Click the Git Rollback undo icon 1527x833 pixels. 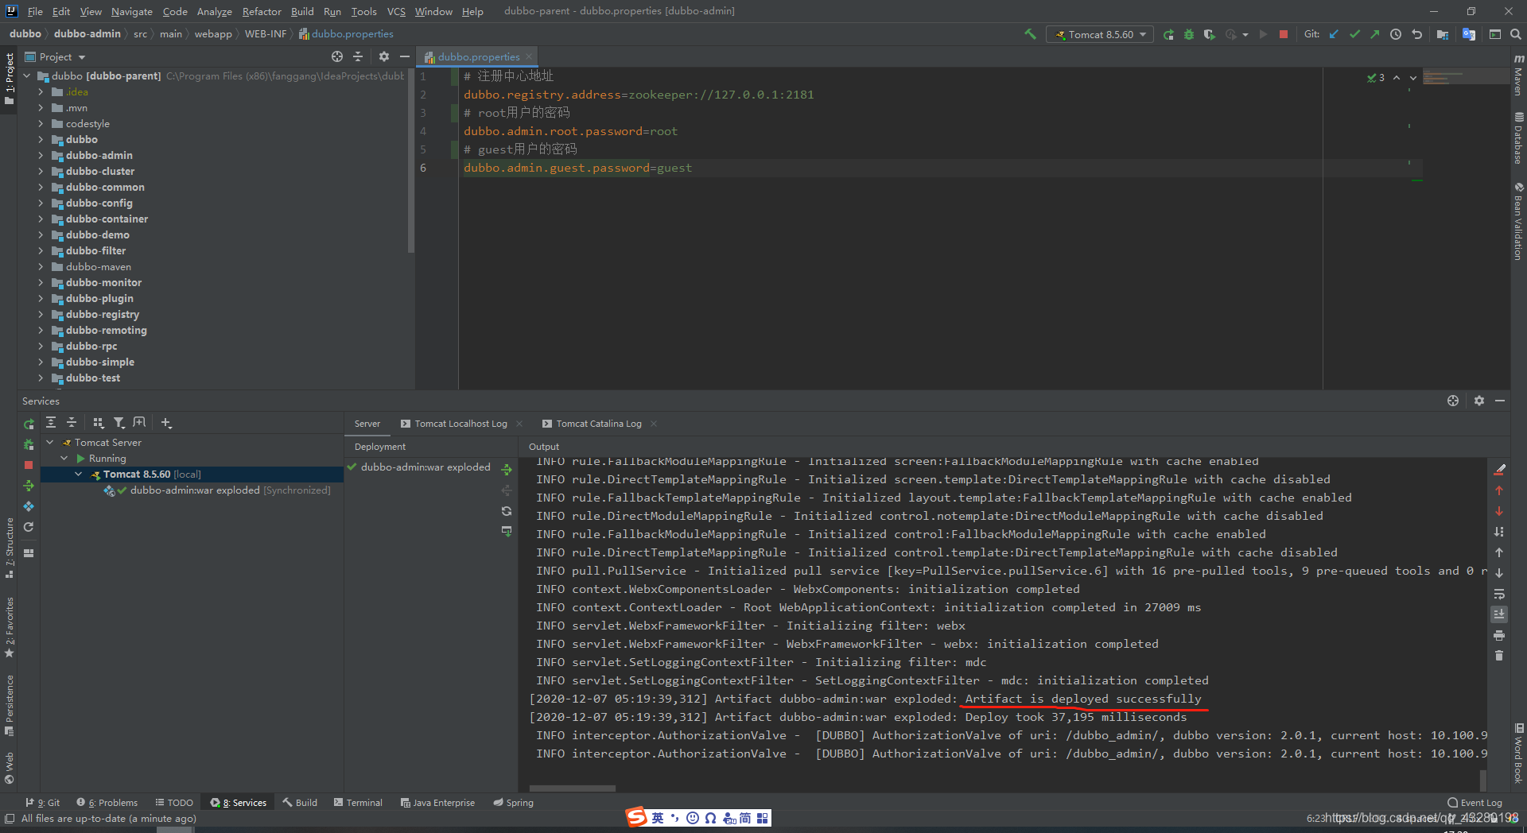[x=1416, y=34]
